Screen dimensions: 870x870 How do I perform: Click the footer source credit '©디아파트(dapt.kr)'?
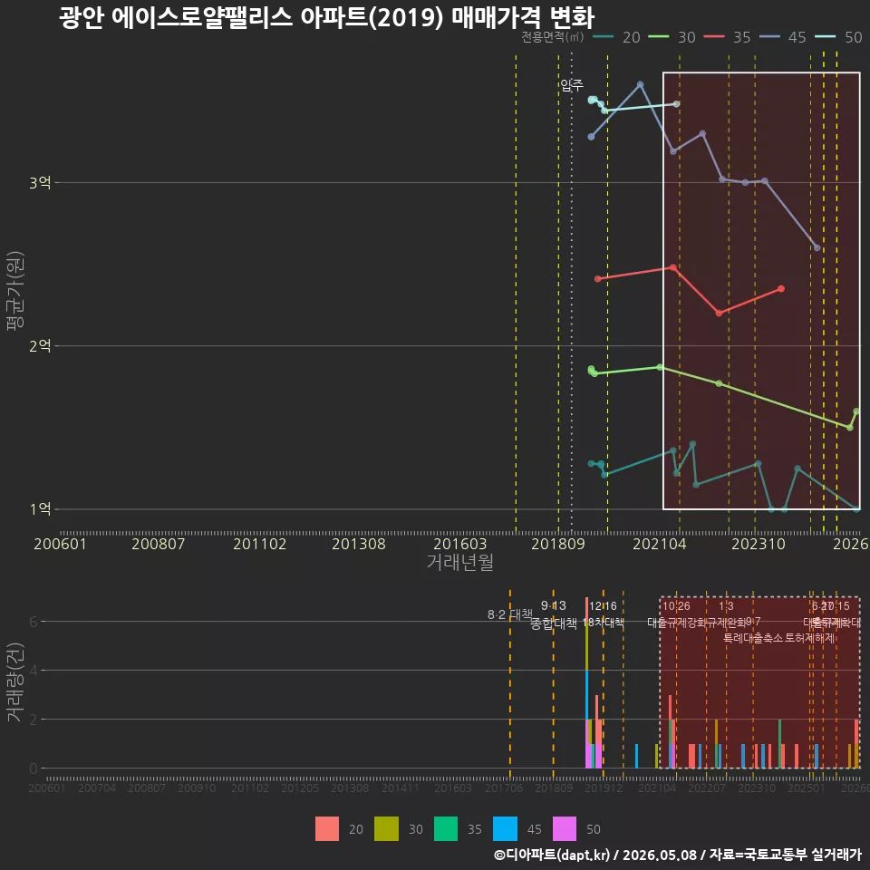click(552, 855)
